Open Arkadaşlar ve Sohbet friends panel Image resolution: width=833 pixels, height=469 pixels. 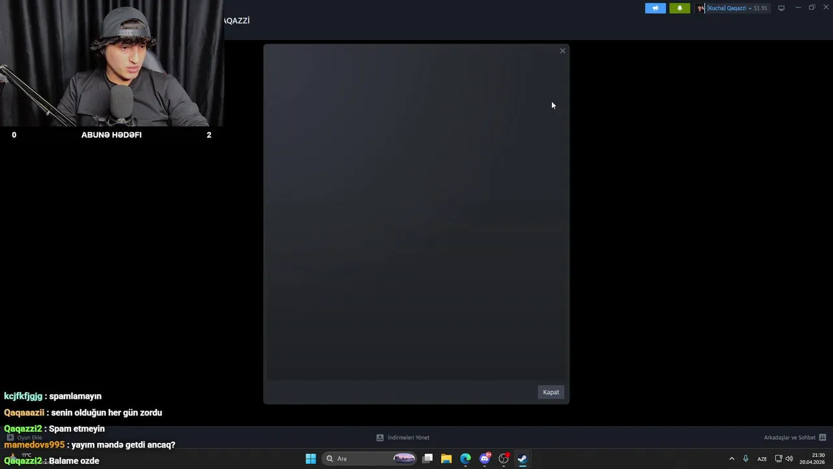(x=789, y=438)
